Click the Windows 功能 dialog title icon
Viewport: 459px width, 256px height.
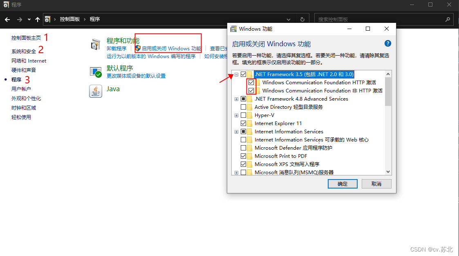click(x=234, y=29)
